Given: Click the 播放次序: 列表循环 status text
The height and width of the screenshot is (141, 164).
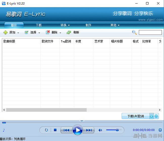Looking at the screenshot, I should [x=13, y=139].
